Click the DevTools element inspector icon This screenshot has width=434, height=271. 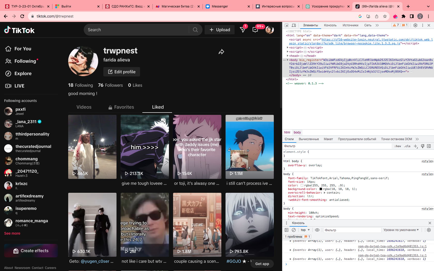pos(286,25)
